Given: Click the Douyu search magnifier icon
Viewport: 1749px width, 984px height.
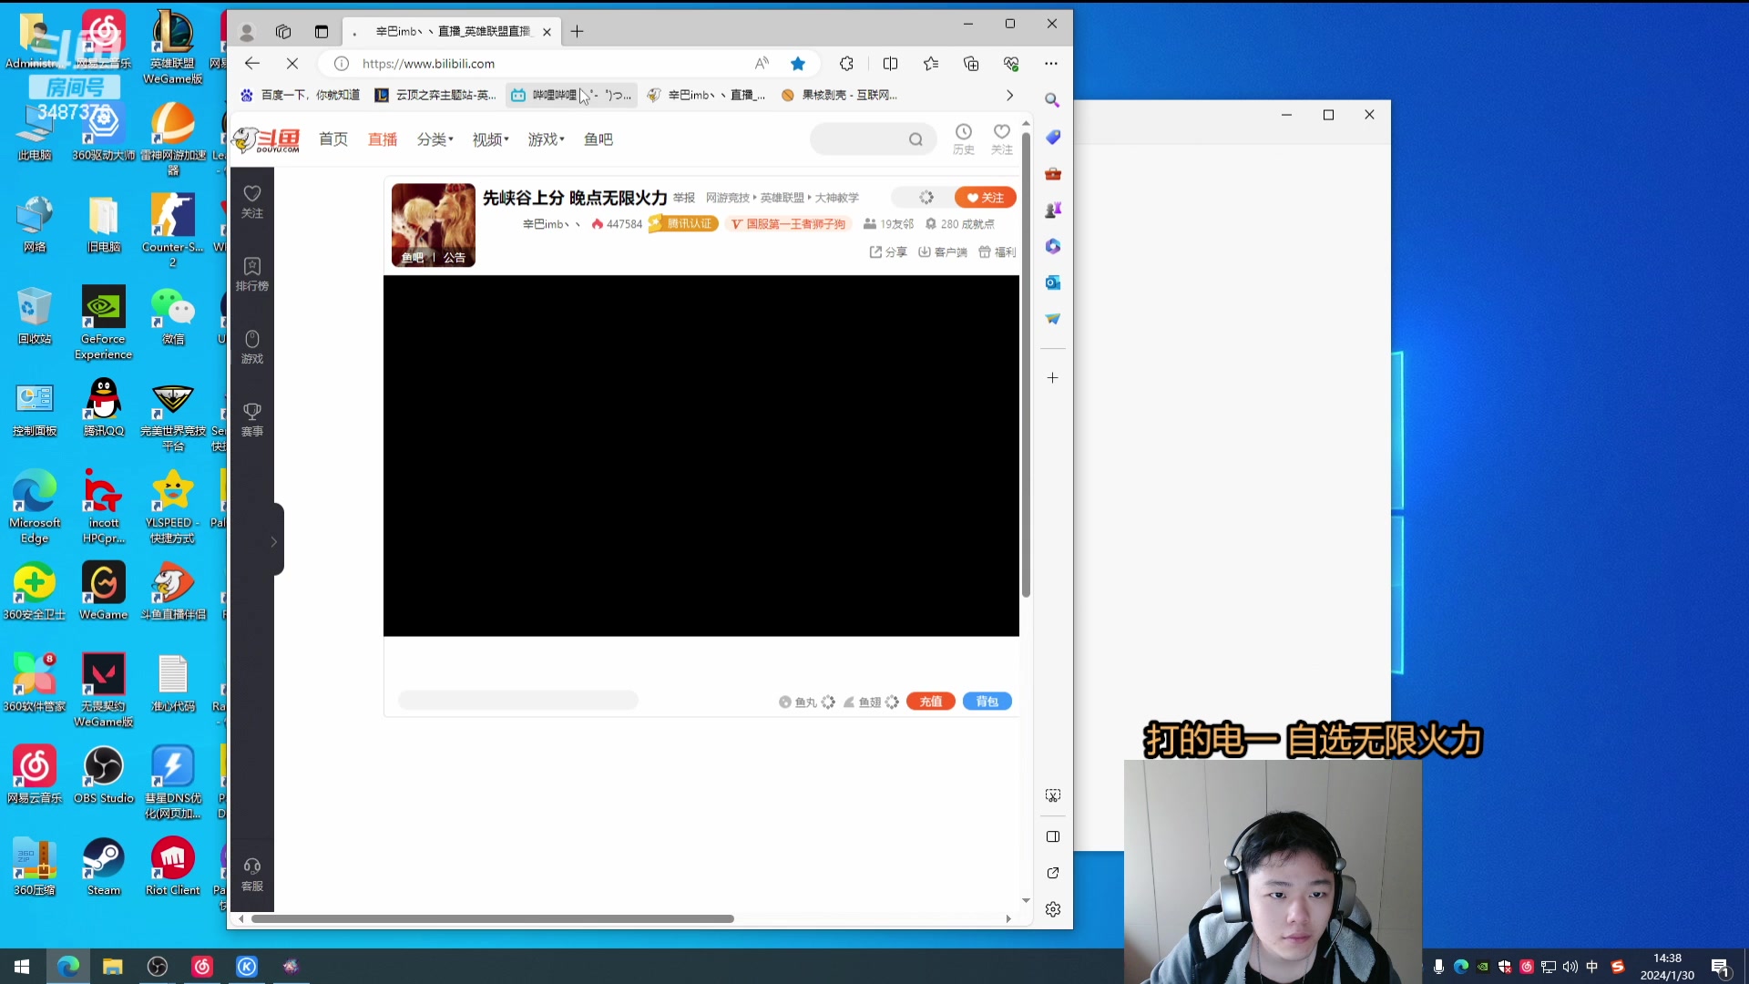Looking at the screenshot, I should pyautogui.click(x=915, y=139).
